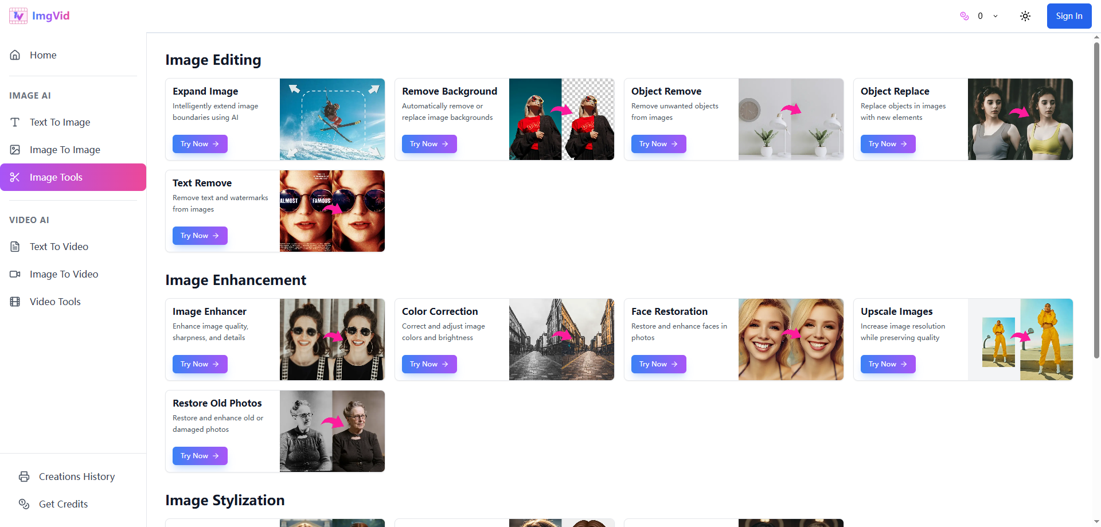
Task: Expand the credits dropdown next to 0
Action: pos(995,16)
